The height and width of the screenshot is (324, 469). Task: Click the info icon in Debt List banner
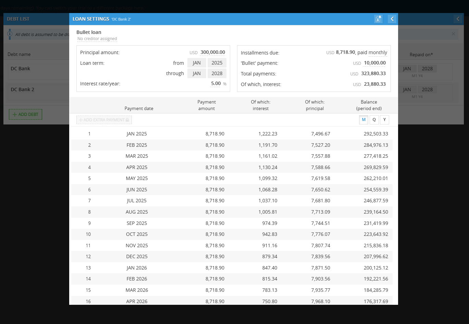point(10,34)
